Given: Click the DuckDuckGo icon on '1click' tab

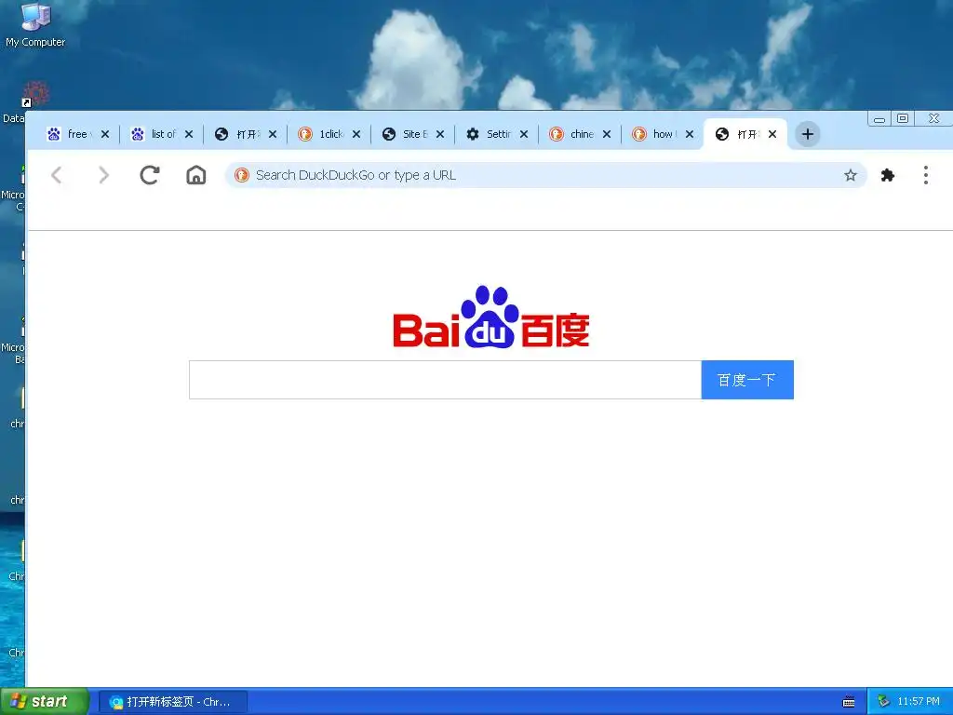Looking at the screenshot, I should click(x=305, y=134).
